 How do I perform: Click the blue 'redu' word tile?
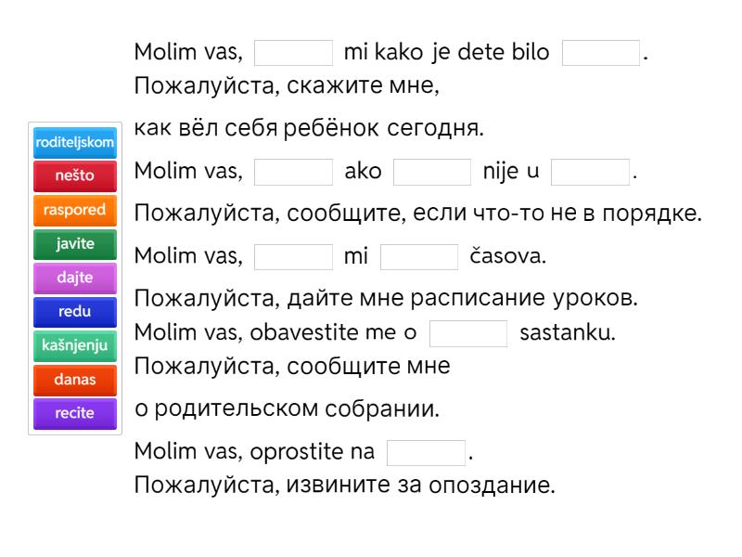[x=74, y=312]
